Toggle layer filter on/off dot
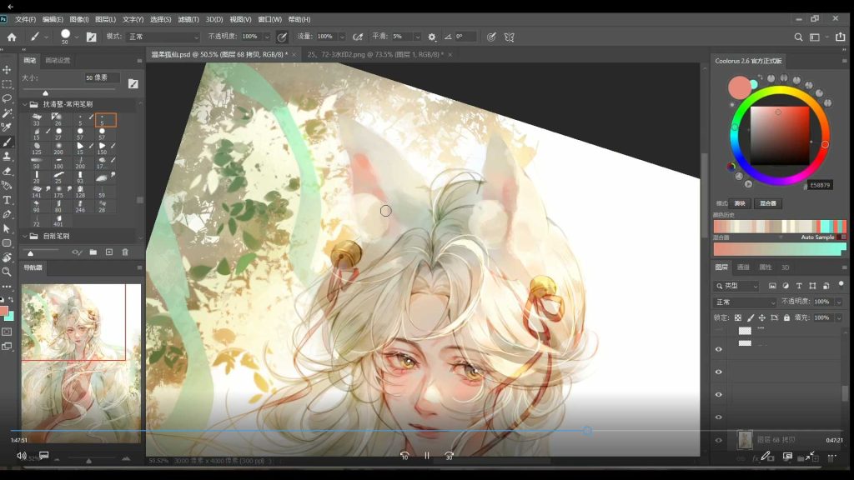This screenshot has width=854, height=480. (841, 284)
